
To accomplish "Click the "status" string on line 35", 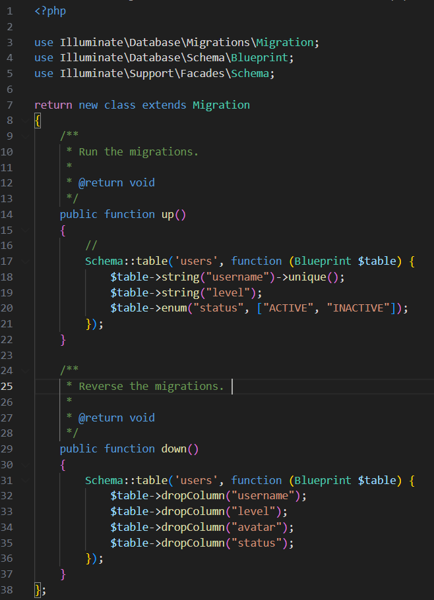I will pos(257,543).
